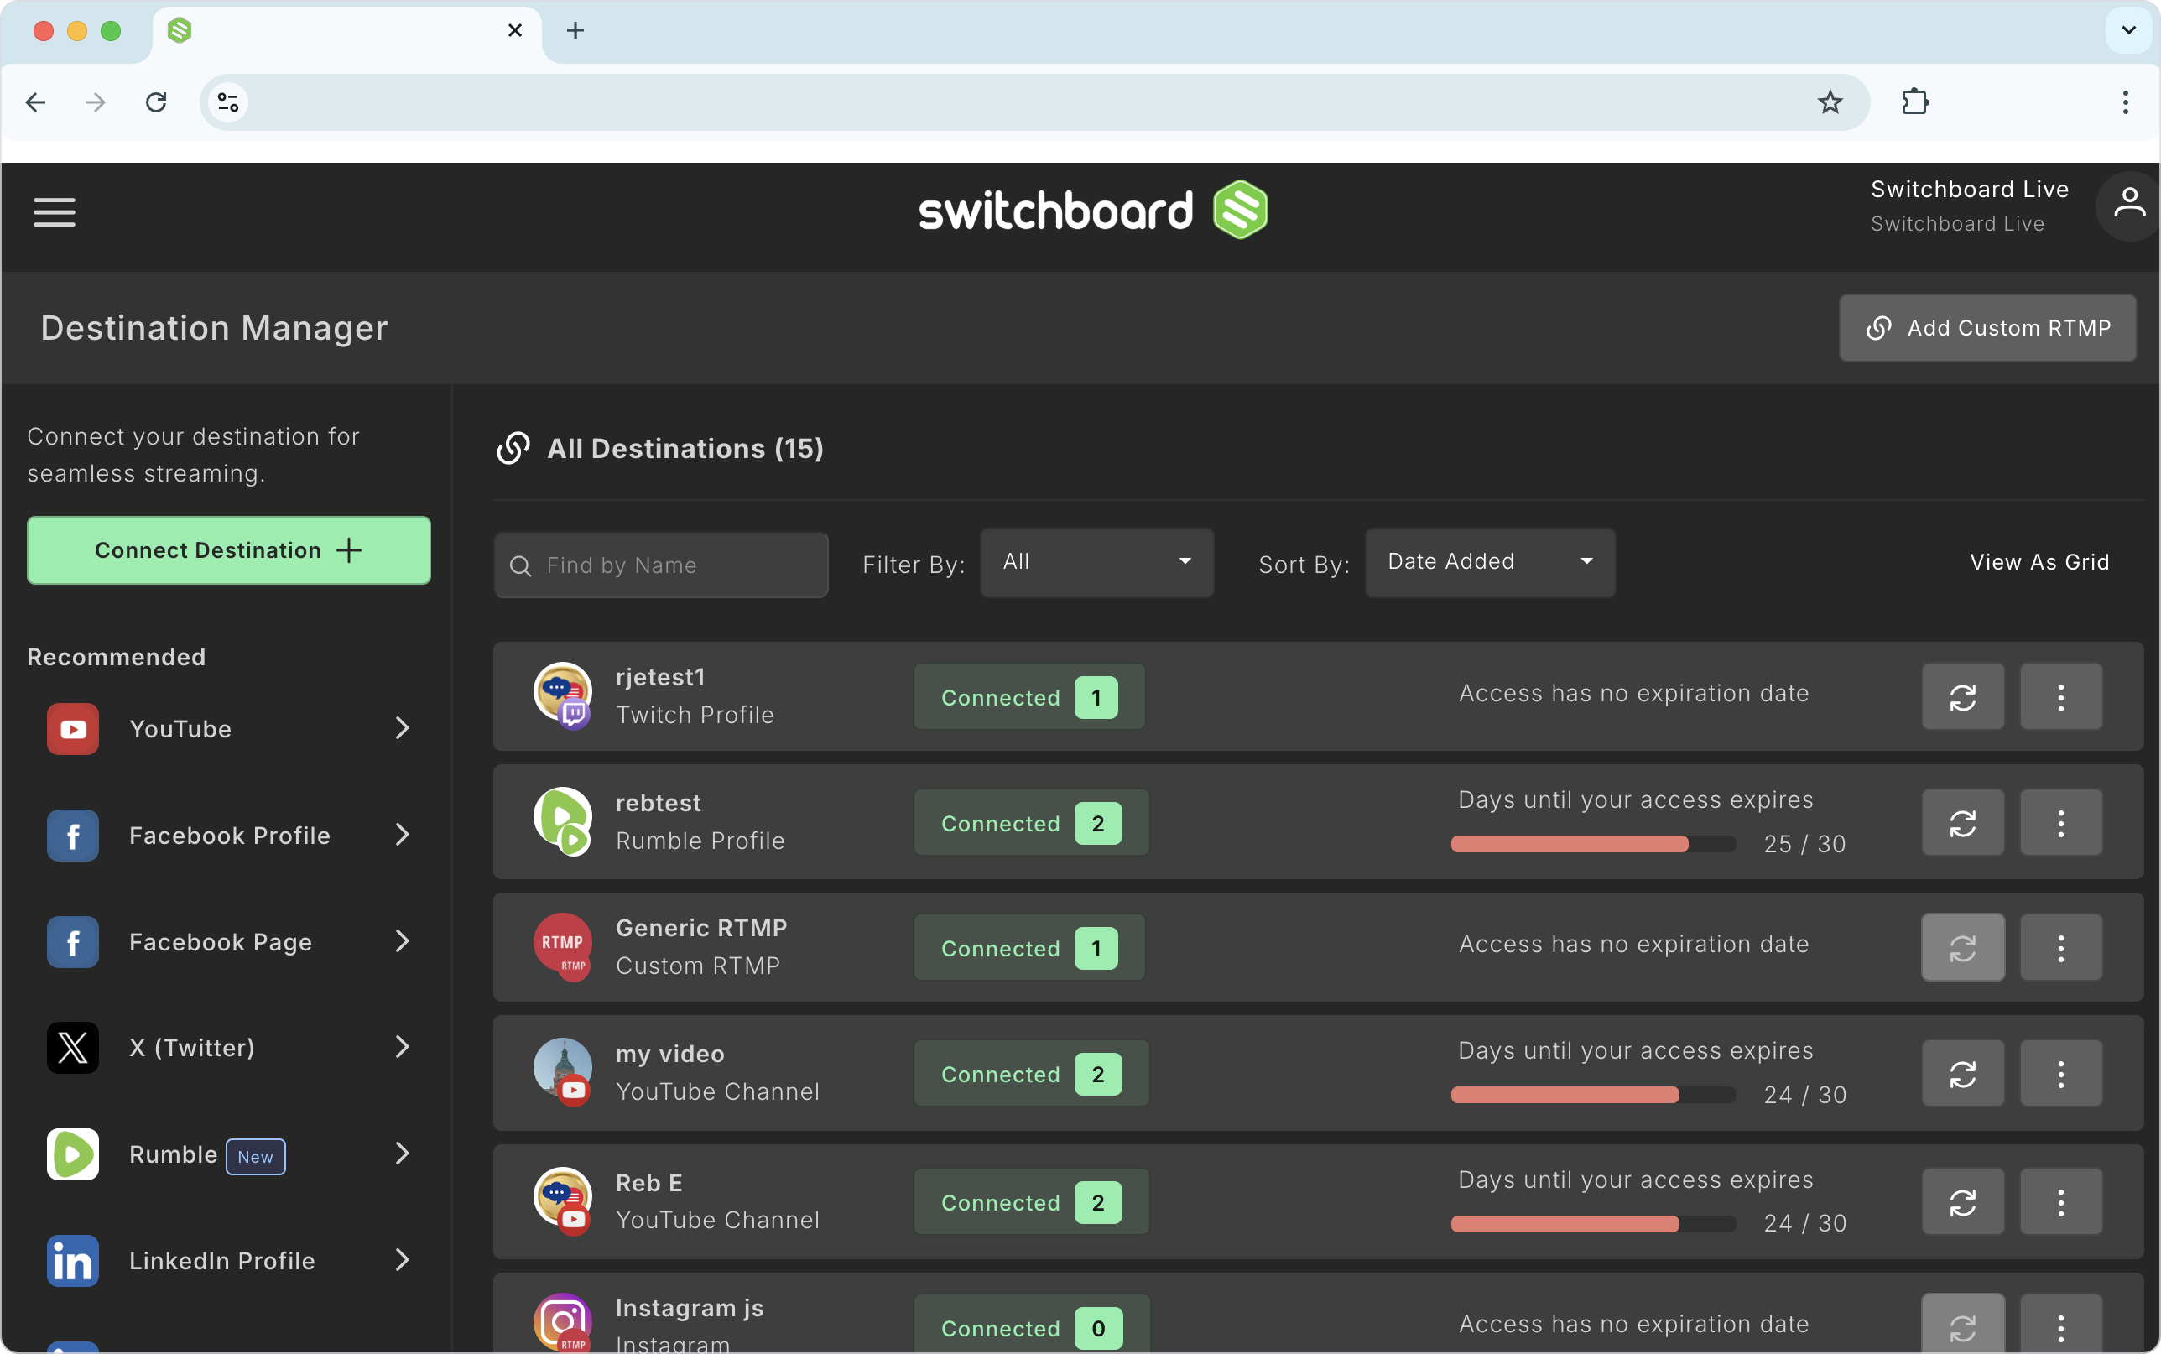Image resolution: width=2161 pixels, height=1354 pixels.
Task: Bookmark this page with the star icon
Action: 1830,102
